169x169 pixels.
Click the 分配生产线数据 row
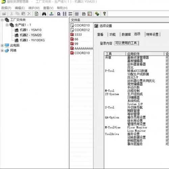click(x=138, y=74)
